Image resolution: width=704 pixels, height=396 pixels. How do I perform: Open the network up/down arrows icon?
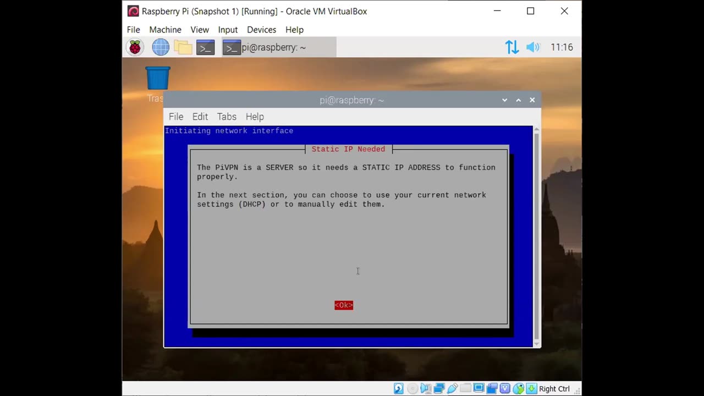click(512, 47)
